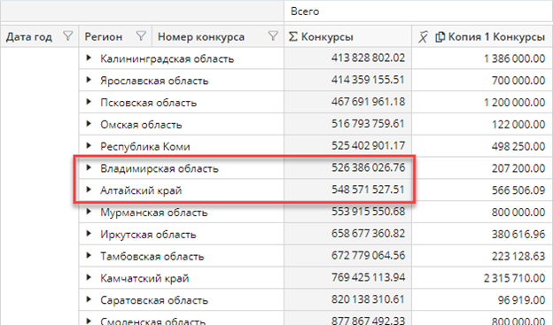Expand Алтайский край row

click(x=89, y=190)
